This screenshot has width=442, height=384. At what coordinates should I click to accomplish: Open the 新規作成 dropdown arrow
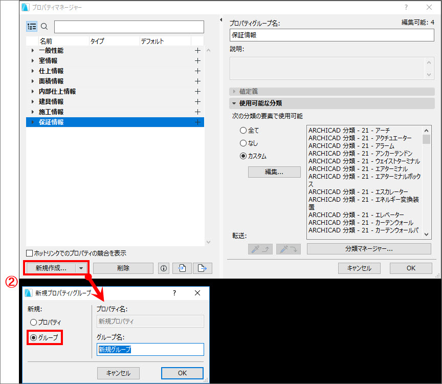81,268
